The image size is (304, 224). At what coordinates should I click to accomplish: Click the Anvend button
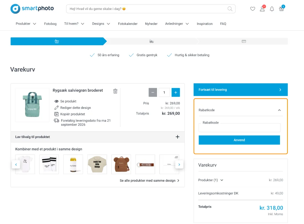point(239,140)
